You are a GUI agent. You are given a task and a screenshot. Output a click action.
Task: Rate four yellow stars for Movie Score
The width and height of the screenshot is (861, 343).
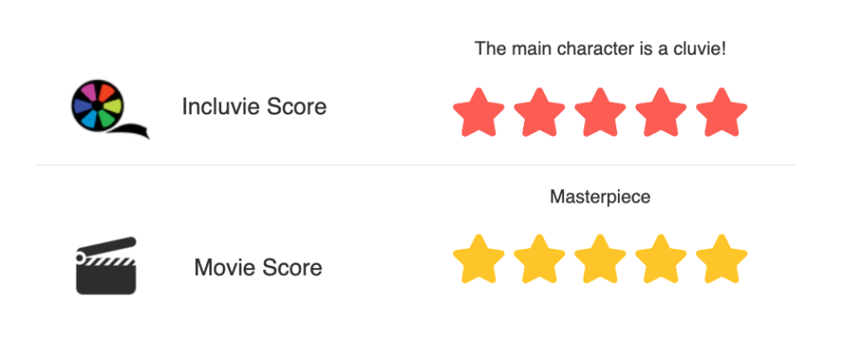pyautogui.click(x=660, y=261)
